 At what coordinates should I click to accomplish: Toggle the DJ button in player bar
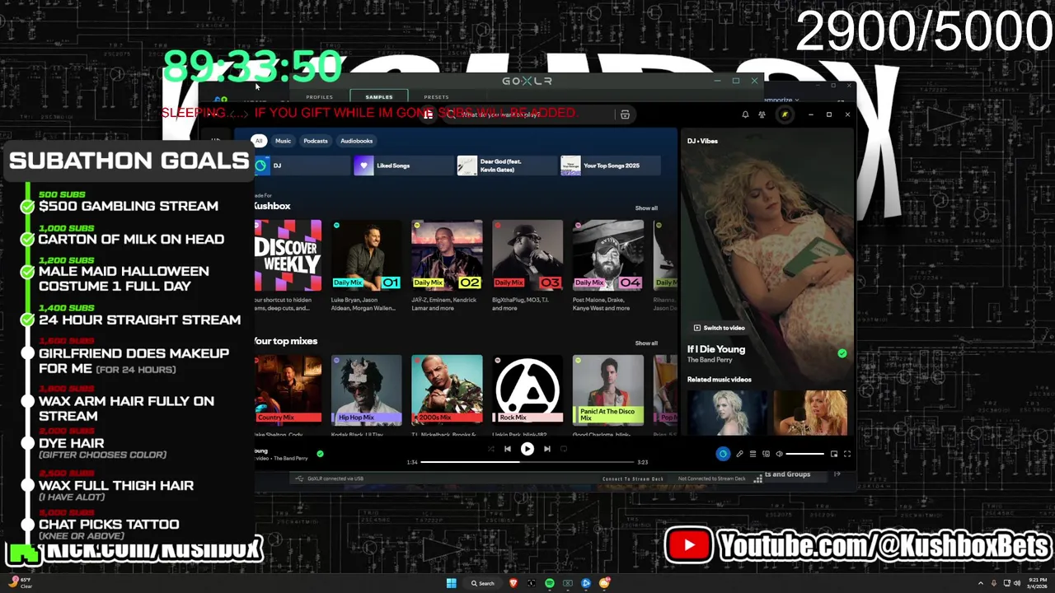(723, 454)
